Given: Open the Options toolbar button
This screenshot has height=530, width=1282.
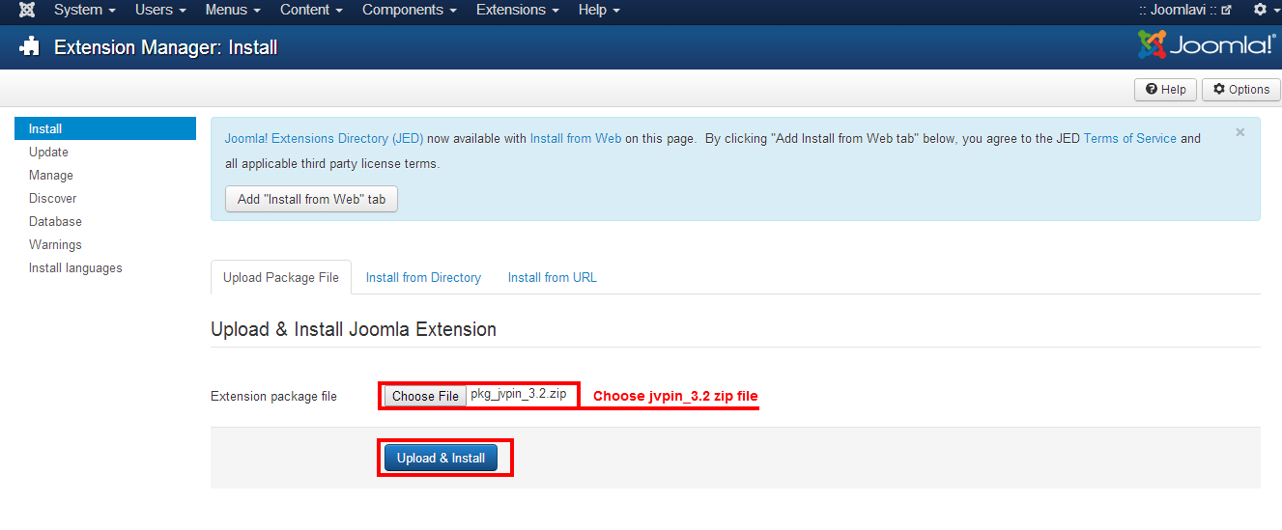Looking at the screenshot, I should tap(1241, 90).
